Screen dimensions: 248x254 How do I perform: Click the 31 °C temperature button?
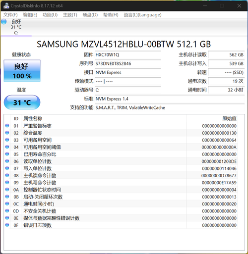pyautogui.click(x=22, y=102)
